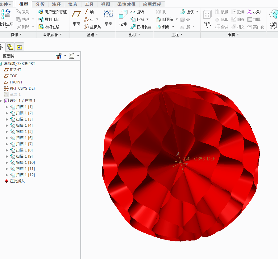Click the 在此插入 marker in model tree
Image resolution: width=278 pixels, height=259 pixels.
click(17, 181)
